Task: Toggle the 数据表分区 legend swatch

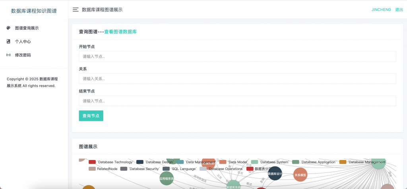Action: pos(250,169)
